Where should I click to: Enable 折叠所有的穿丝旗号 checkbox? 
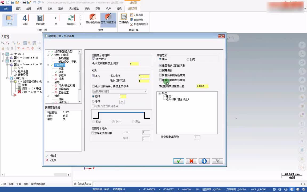coord(160,75)
